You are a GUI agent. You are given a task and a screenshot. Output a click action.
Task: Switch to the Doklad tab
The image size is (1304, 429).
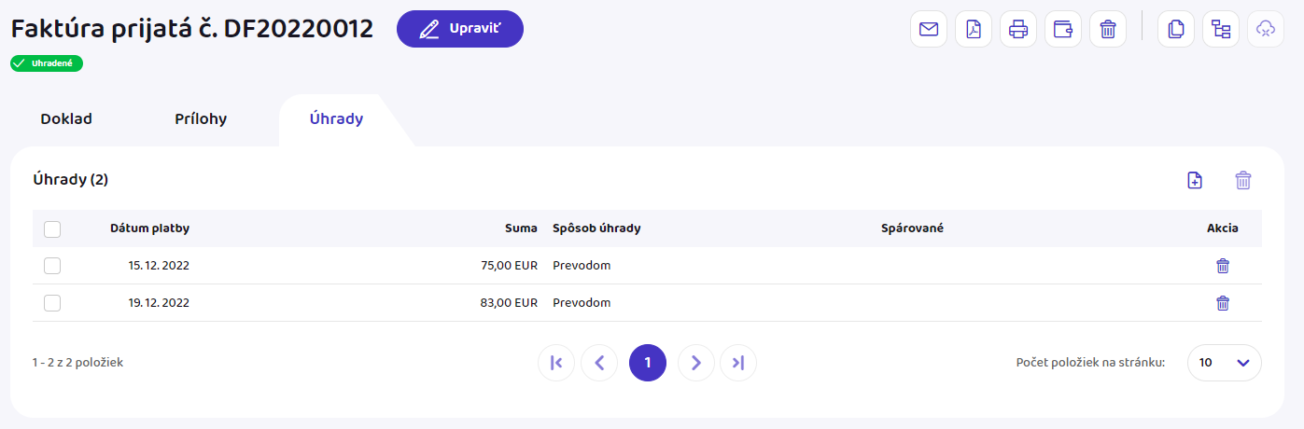pos(66,119)
